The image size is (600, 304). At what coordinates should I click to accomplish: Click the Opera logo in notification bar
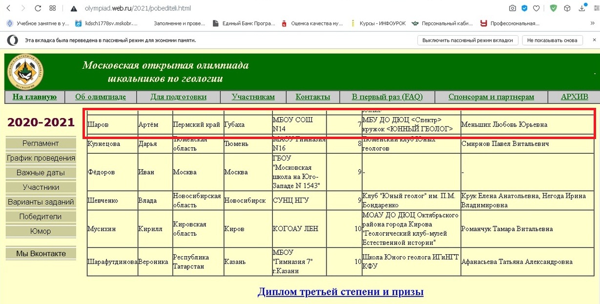coord(13,41)
